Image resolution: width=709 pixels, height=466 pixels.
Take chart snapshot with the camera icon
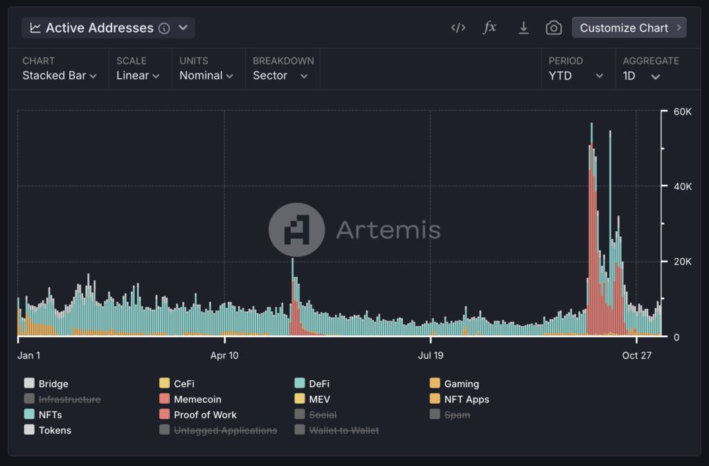(x=553, y=28)
